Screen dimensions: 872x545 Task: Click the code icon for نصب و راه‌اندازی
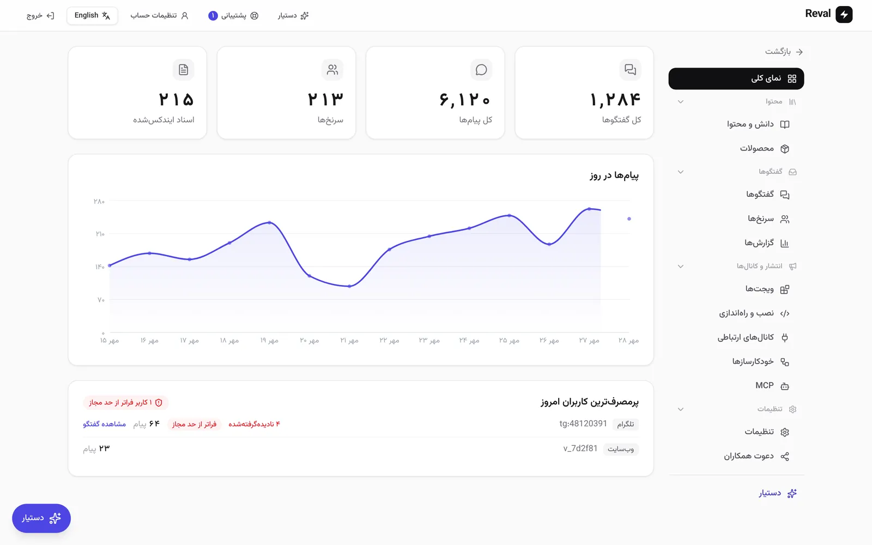pyautogui.click(x=785, y=313)
